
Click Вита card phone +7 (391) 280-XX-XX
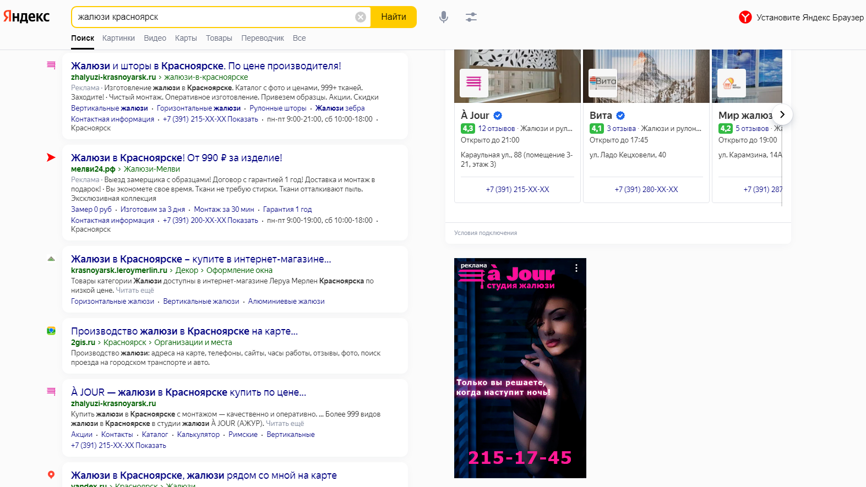[646, 189]
